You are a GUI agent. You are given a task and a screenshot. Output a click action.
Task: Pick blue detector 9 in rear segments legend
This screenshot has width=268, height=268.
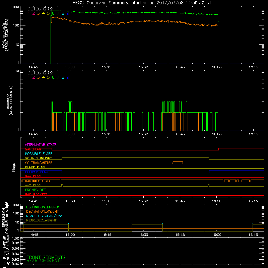(x=68, y=77)
